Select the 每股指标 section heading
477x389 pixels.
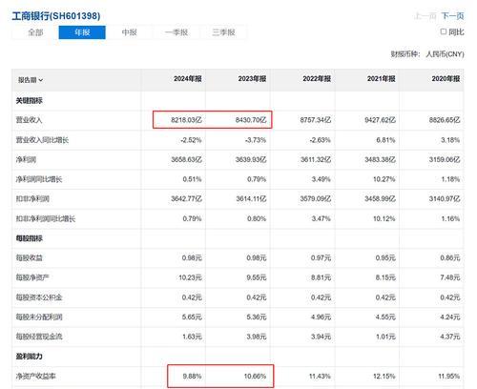tap(30, 238)
